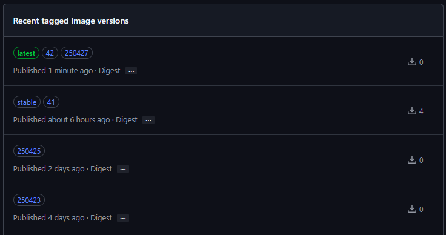
Task: Click download count 4 on stable row
Action: [421, 111]
